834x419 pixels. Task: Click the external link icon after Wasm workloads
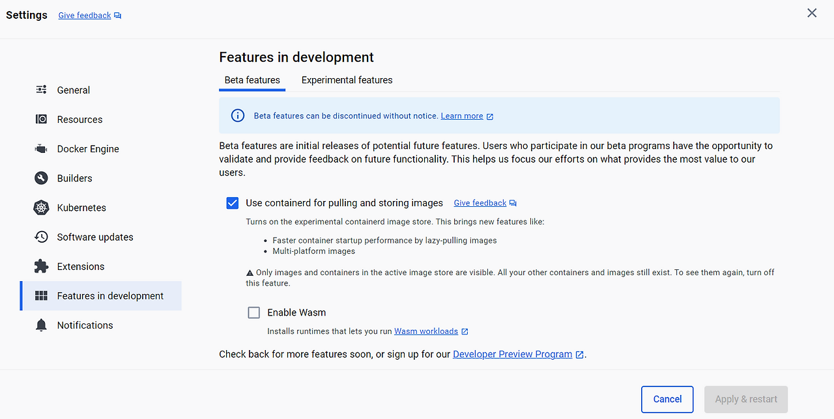click(x=465, y=331)
